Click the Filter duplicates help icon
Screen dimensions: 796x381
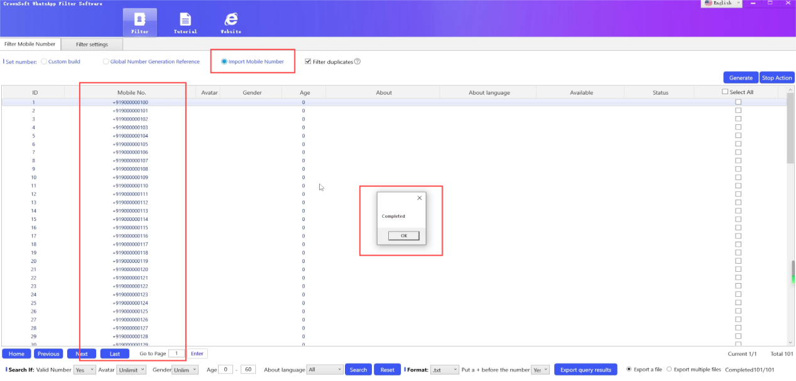[x=357, y=62]
